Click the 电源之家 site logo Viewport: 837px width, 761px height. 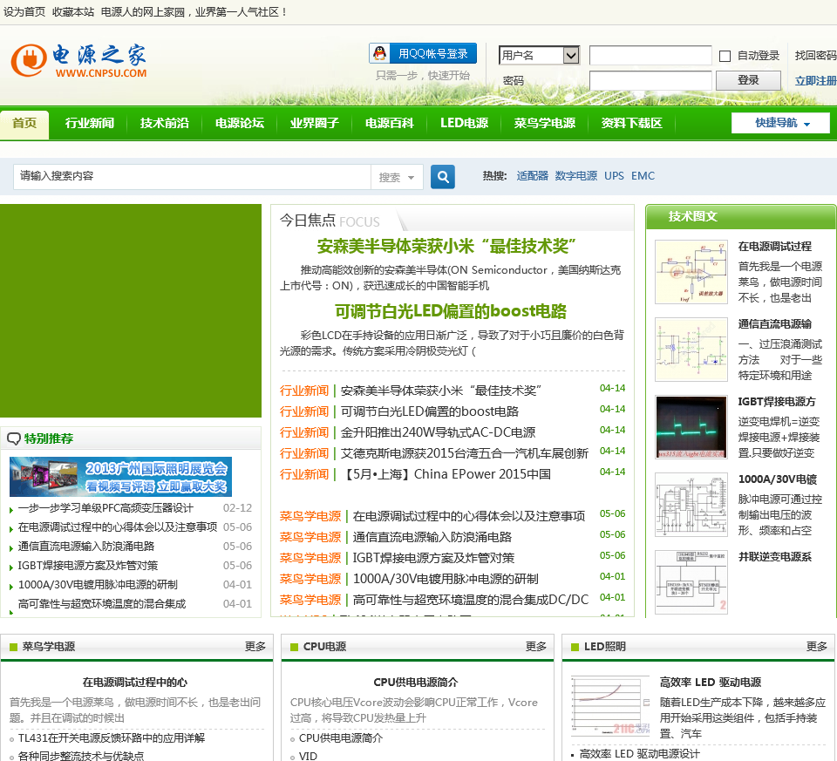click(x=78, y=60)
